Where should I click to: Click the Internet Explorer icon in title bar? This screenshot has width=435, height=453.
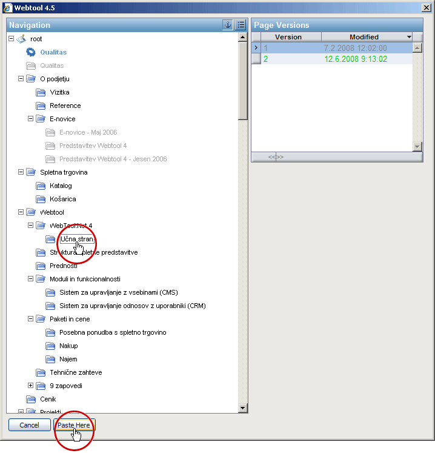[x=8, y=7]
